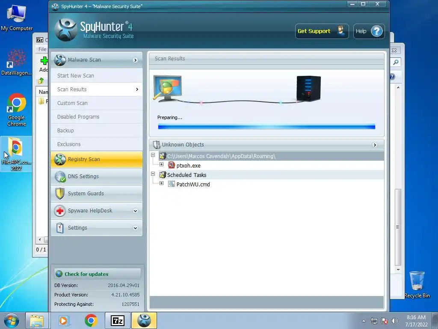
Task: Select the PatchWU.cmd text
Action: point(193,184)
